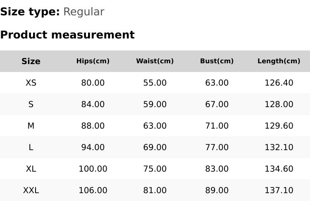Click the 71.00 bust value

[217, 126]
